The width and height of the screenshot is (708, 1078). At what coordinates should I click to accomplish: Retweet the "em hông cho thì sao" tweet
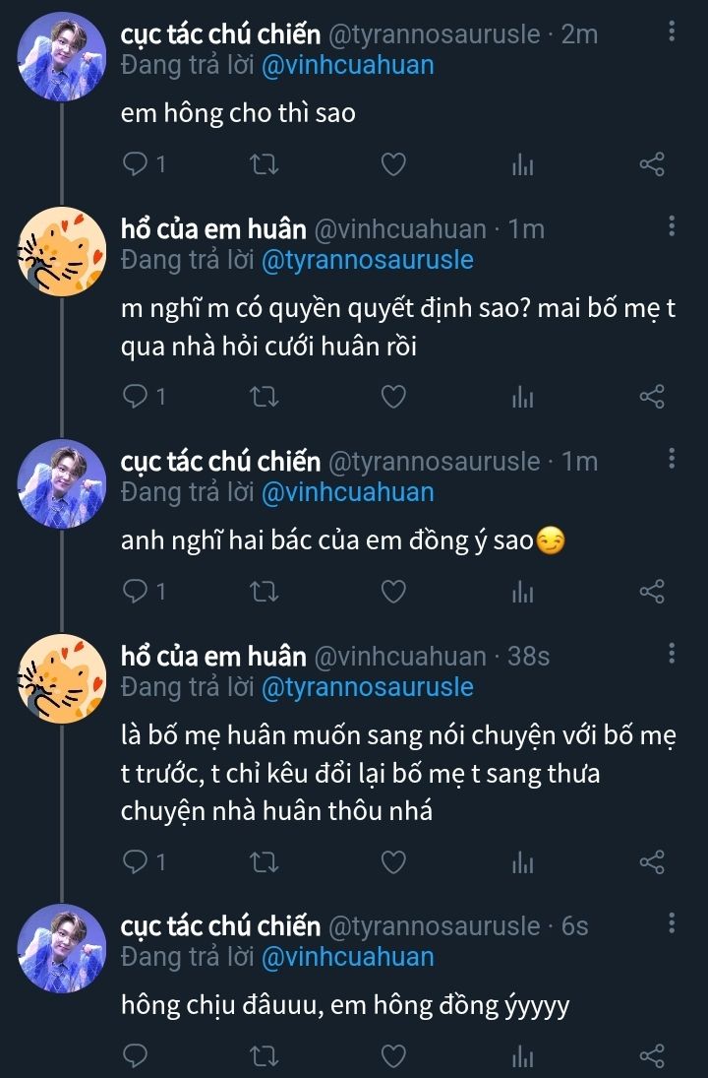265,164
